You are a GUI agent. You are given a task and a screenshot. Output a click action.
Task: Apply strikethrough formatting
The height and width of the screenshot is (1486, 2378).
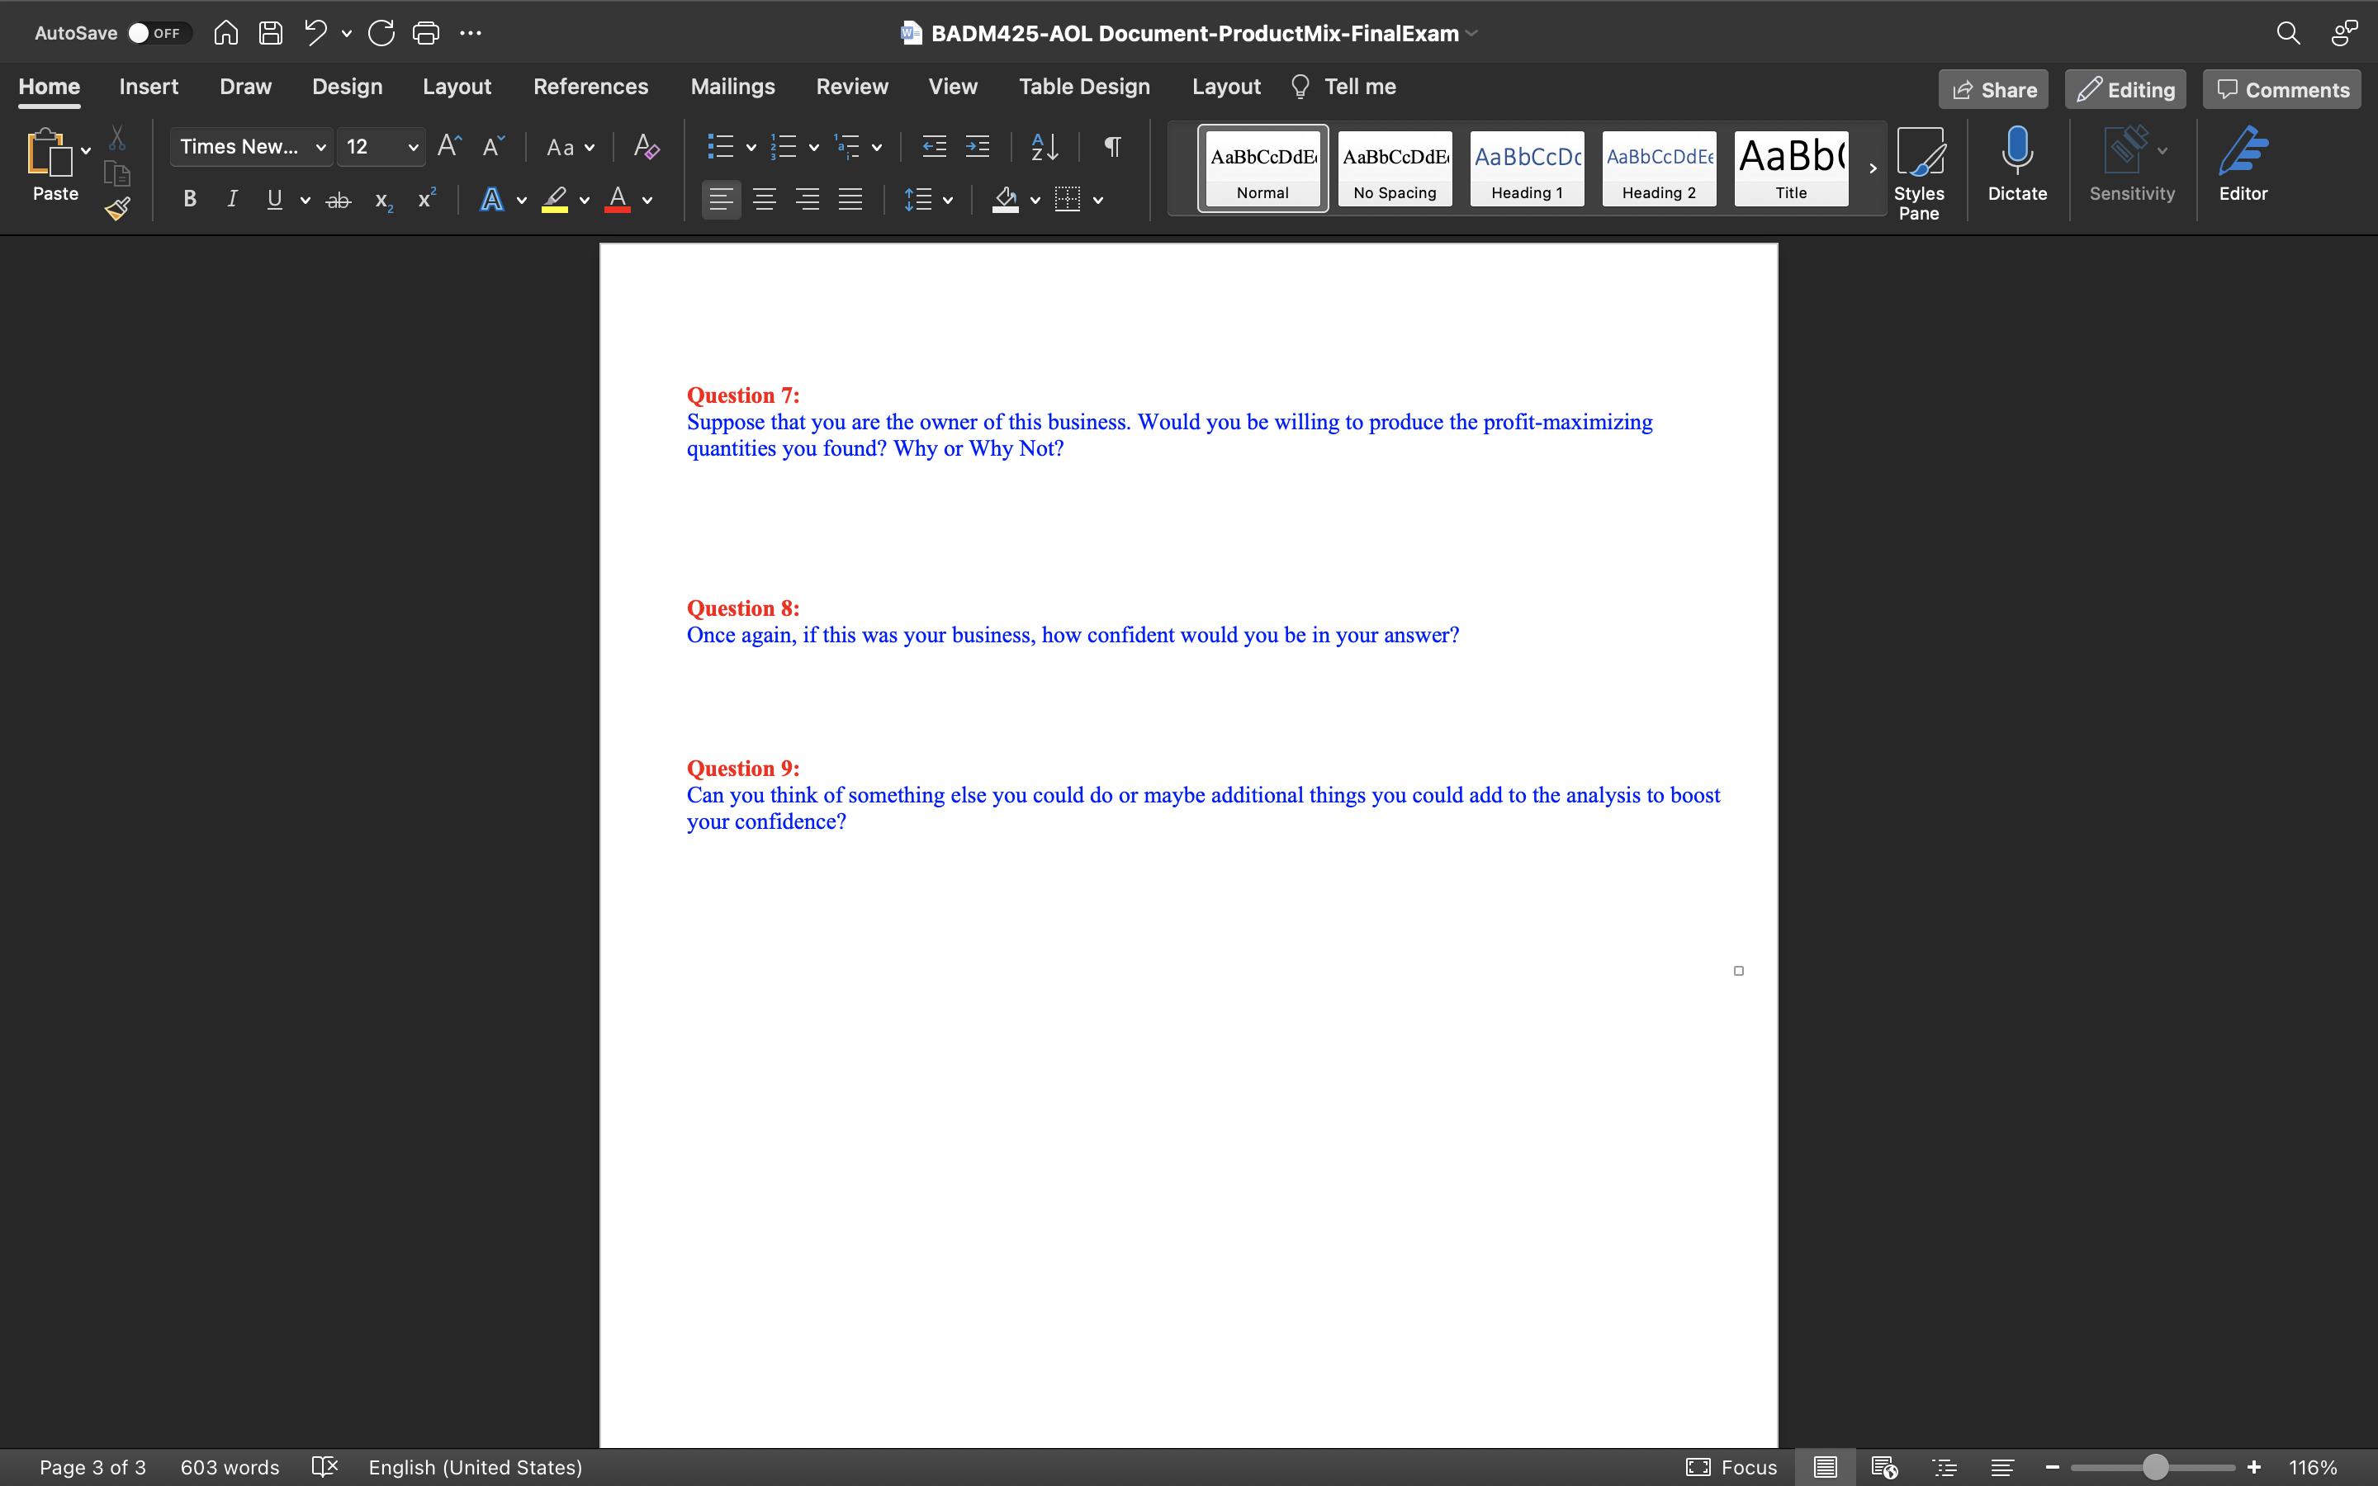(339, 200)
